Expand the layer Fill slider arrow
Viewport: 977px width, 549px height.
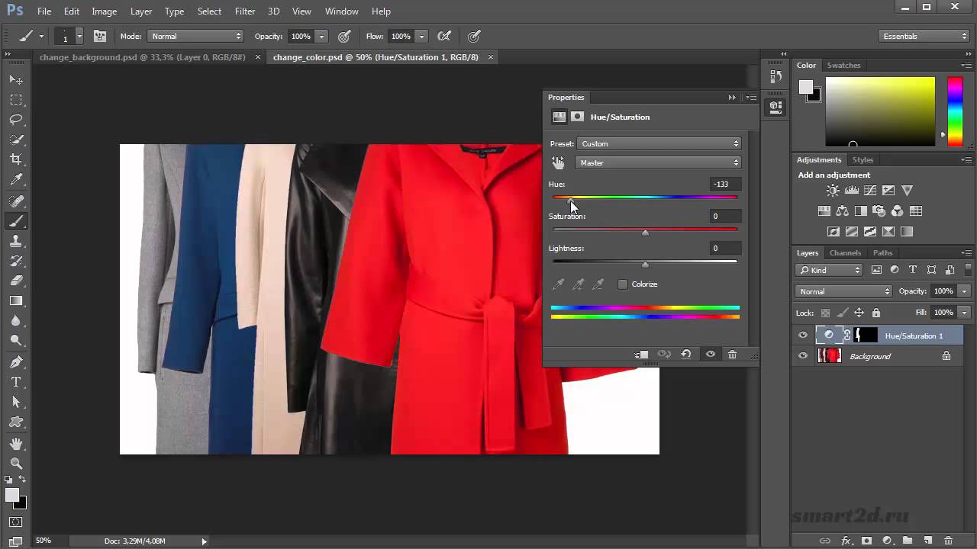point(964,313)
